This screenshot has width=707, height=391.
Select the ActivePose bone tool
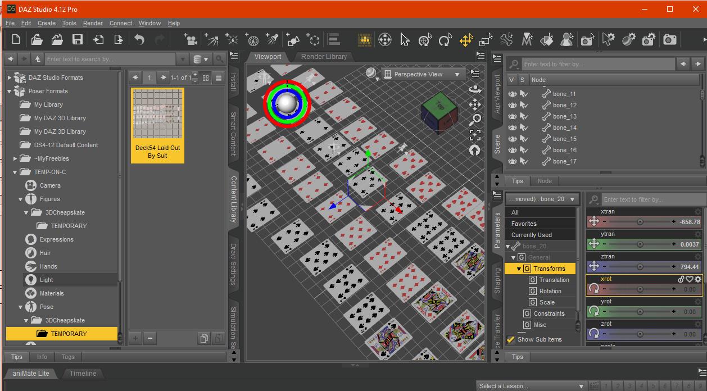coord(506,39)
